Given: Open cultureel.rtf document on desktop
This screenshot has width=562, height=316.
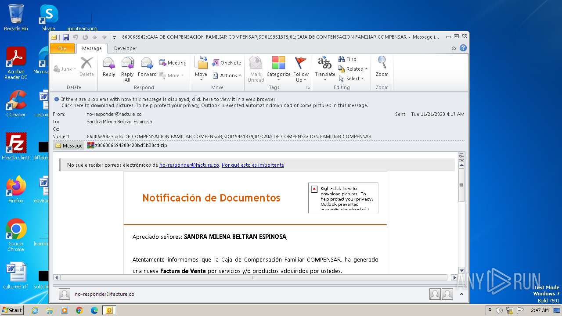Looking at the screenshot, I should coord(16,276).
